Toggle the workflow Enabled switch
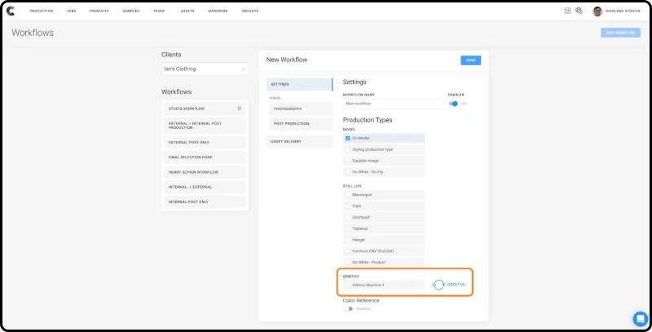Image resolution: width=652 pixels, height=332 pixels. (x=453, y=104)
